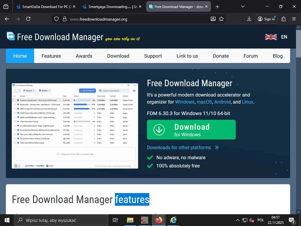301x226 pixels.
Task: Show hidden system tray icons
Action: (x=238, y=220)
